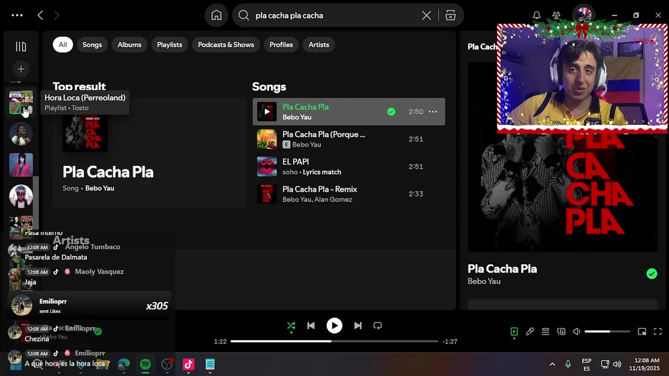
Task: Open Bebo Yau artist from the Top result
Action: pyautogui.click(x=100, y=188)
